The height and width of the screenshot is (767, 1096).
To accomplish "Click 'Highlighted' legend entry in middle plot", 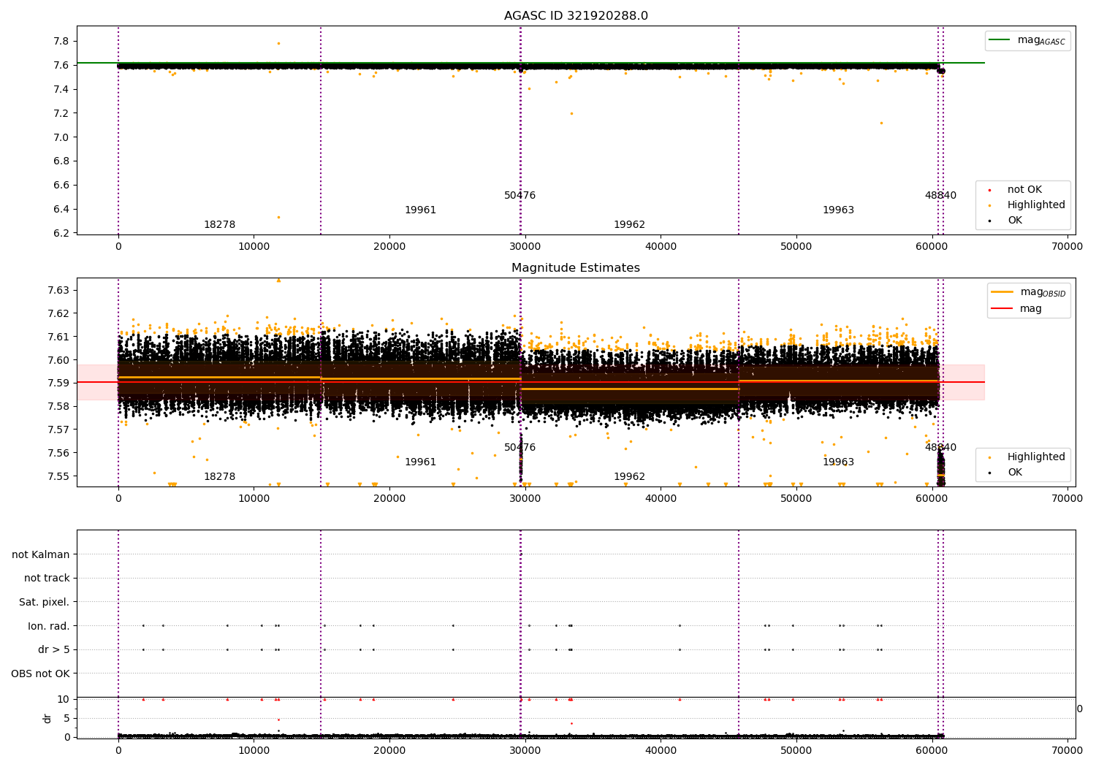I will coord(1026,457).
